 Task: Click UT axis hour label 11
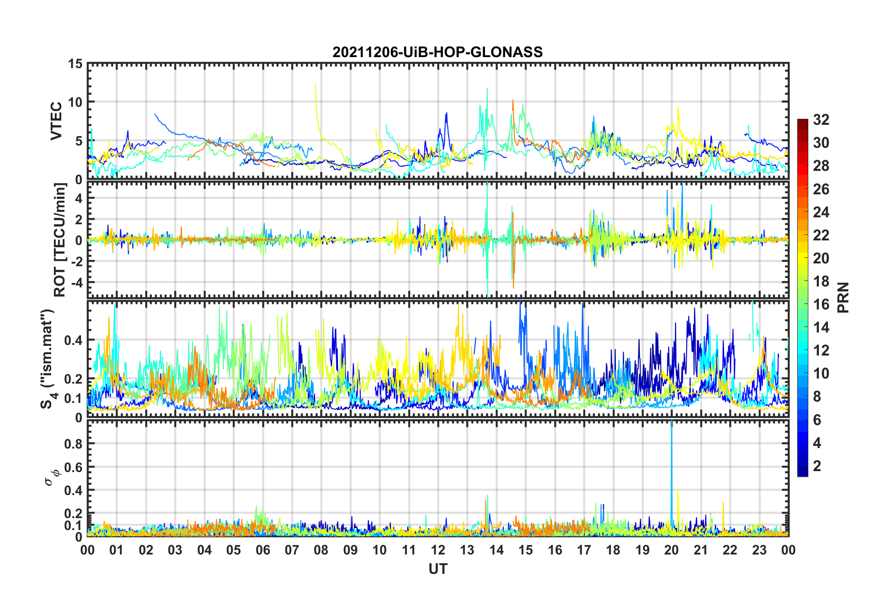click(x=409, y=550)
